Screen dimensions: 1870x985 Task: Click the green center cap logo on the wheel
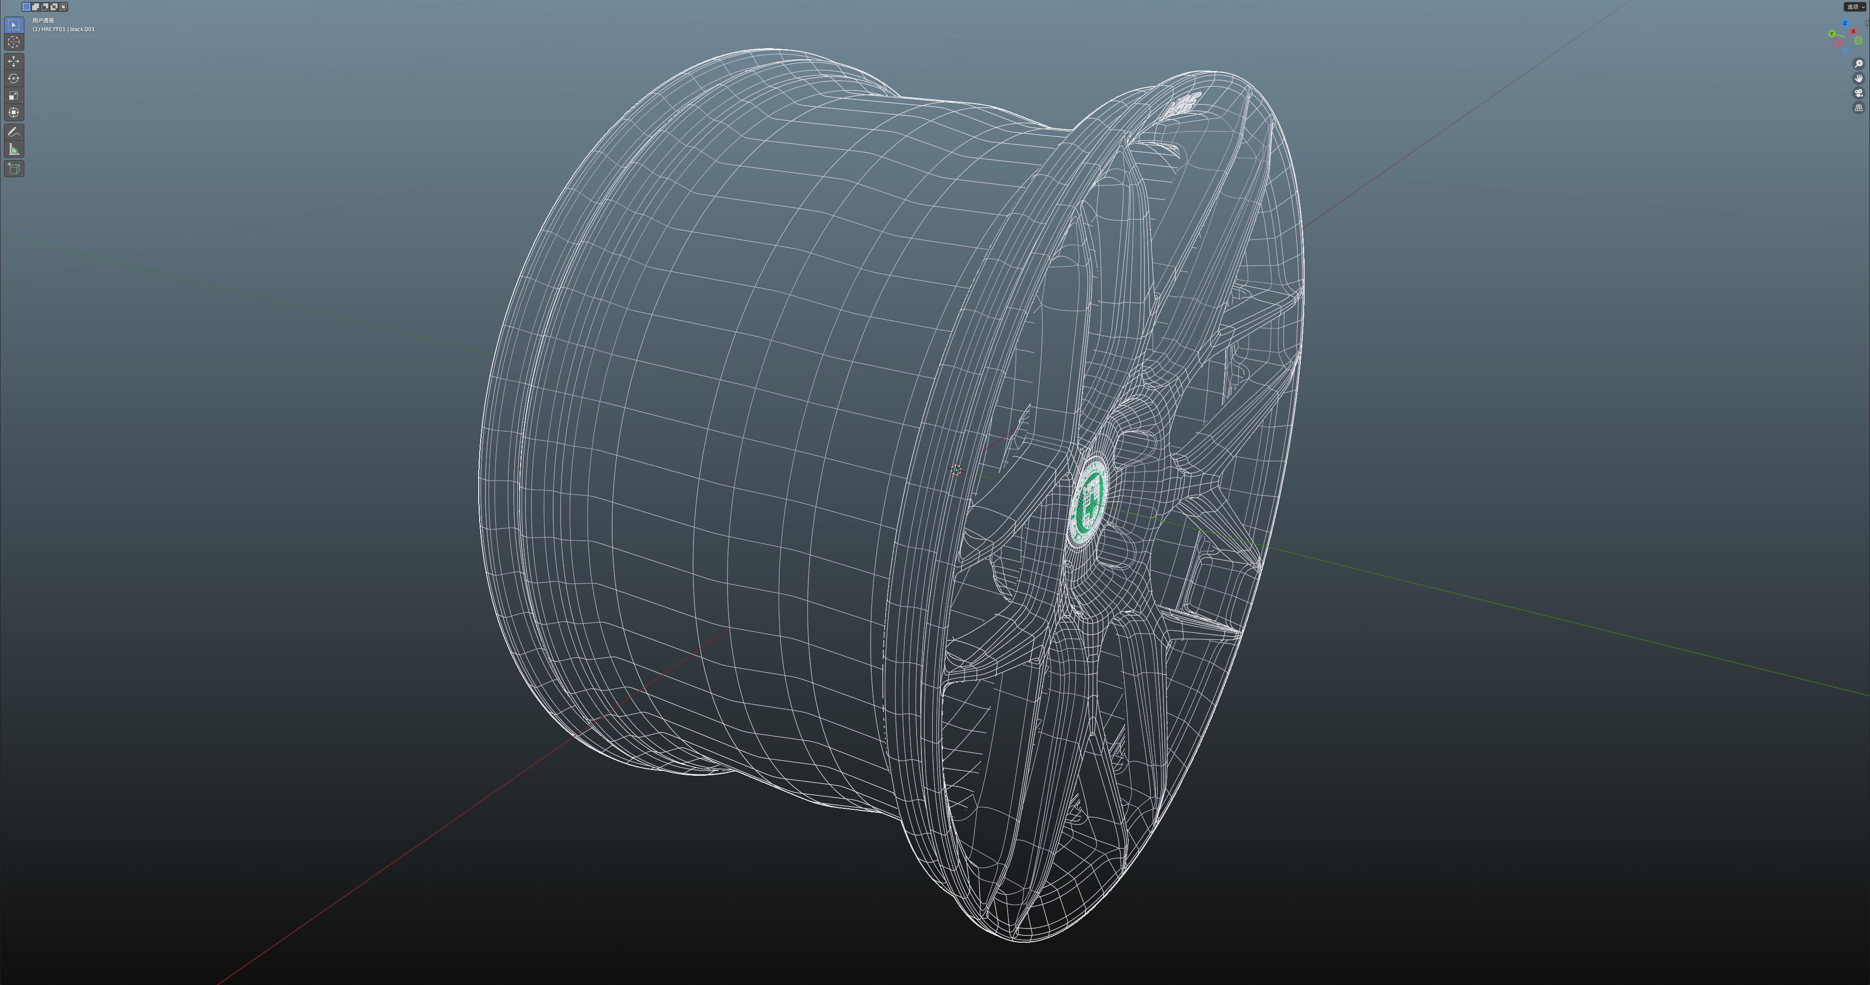(1089, 502)
